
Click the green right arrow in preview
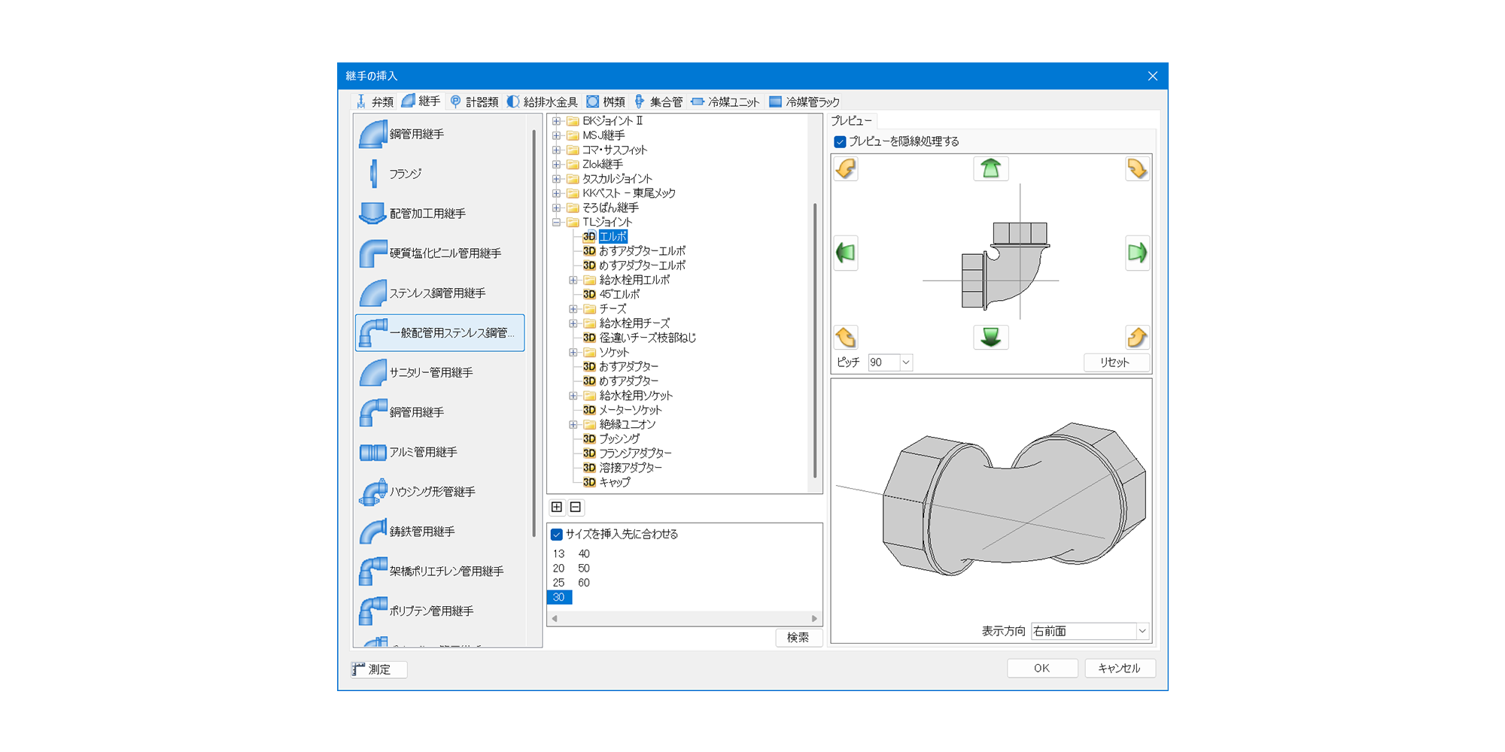tap(1136, 253)
